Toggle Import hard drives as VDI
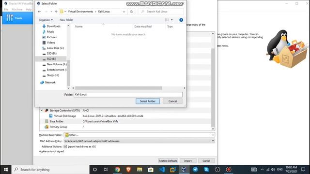 (x=65, y=146)
